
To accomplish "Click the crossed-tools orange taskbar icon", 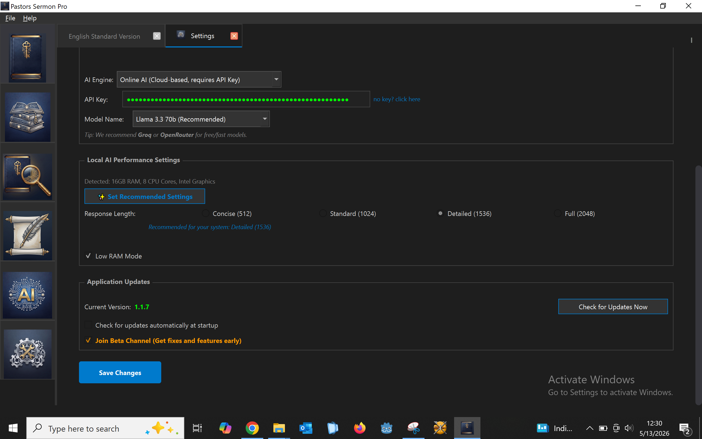I will coord(440,428).
